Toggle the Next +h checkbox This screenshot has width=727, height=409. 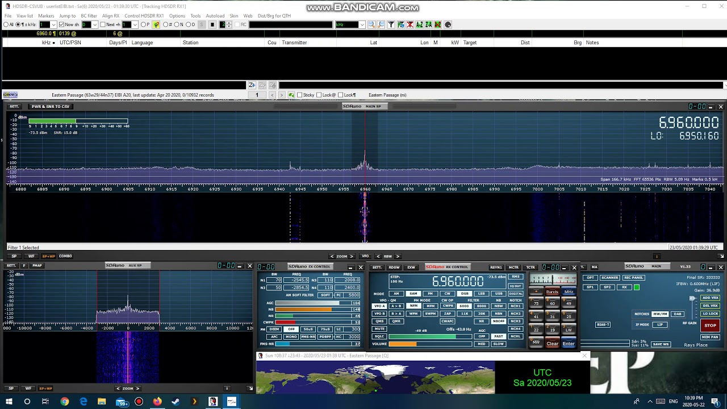[x=103, y=24]
